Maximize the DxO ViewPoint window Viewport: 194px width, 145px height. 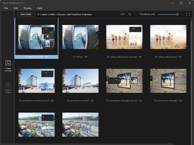click(x=181, y=3)
